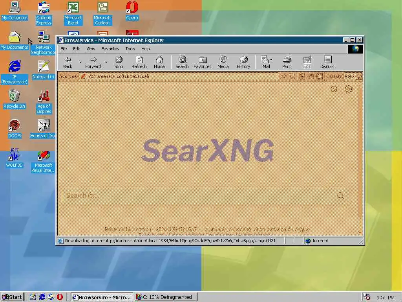Click the taskbar clock 1:50 PM
Image resolution: width=402 pixels, height=302 pixels.
click(386, 297)
